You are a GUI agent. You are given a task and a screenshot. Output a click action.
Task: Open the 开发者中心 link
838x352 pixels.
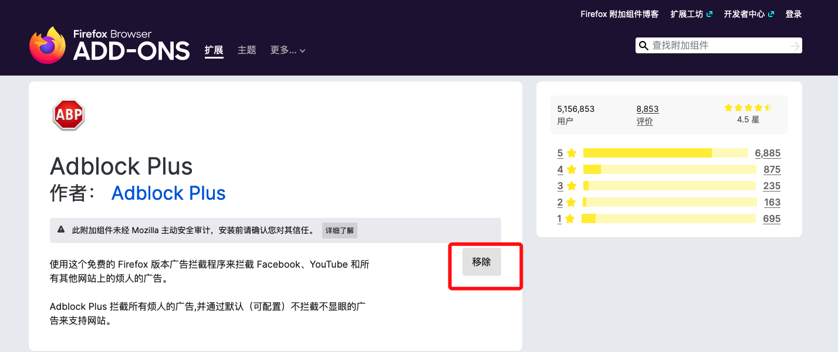click(749, 14)
